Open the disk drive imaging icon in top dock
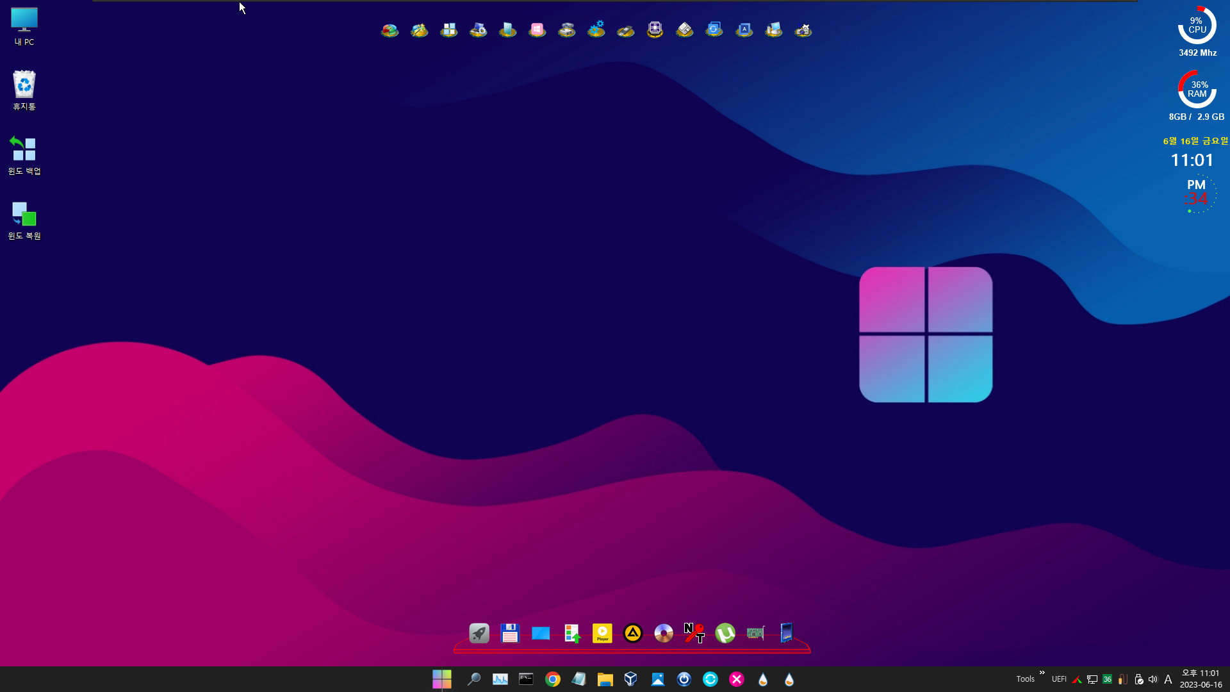The image size is (1230, 692). pyautogui.click(x=566, y=30)
